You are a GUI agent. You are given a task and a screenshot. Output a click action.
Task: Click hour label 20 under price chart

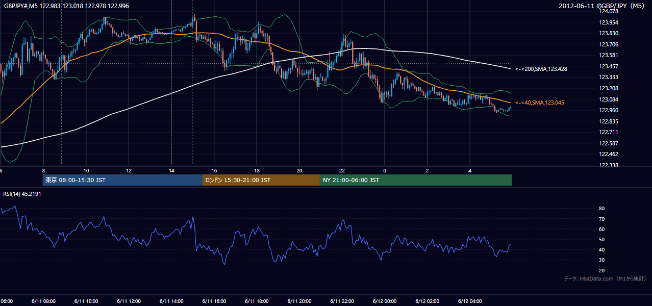[x=299, y=170]
